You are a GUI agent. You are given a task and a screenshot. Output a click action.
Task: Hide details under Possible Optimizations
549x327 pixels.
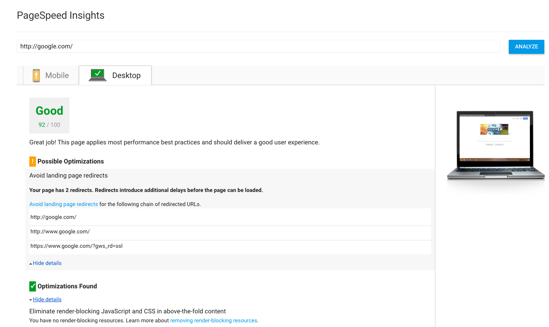tap(47, 263)
